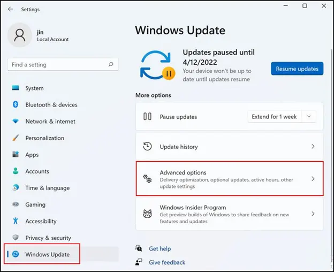This screenshot has width=334, height=272.
Task: Click the Windows Update sync icon in sidebar
Action: (16, 254)
